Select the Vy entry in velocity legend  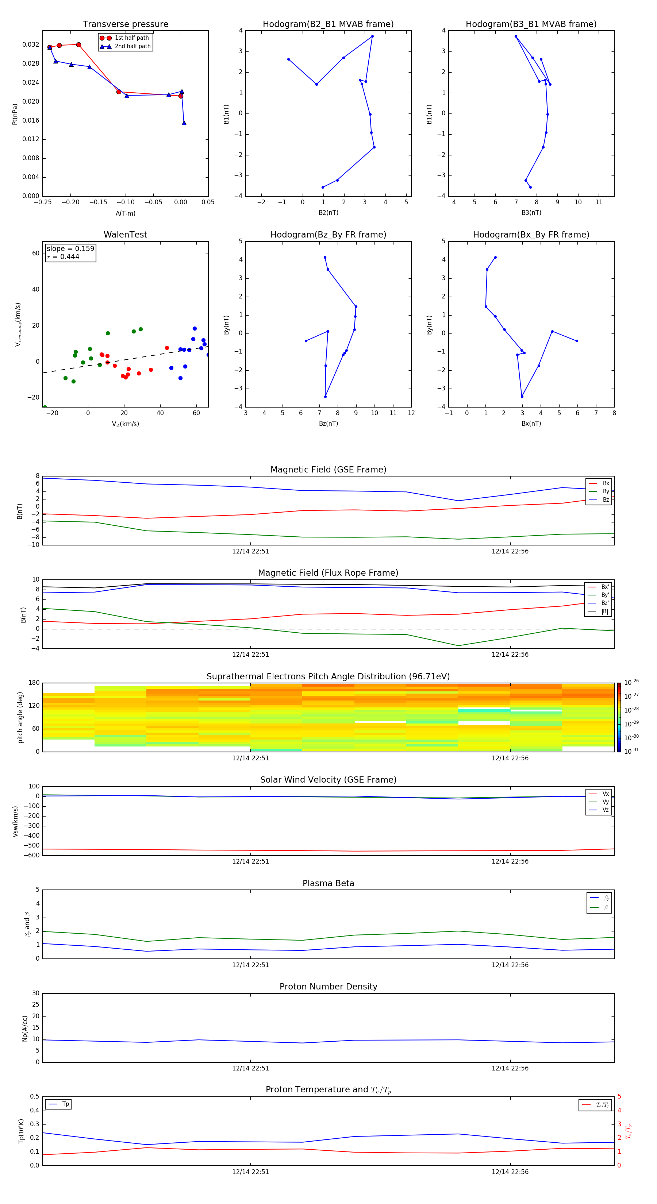(x=599, y=802)
